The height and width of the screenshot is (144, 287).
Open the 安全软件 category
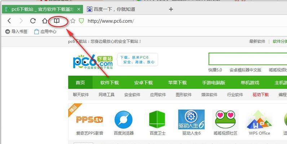pos(132,95)
